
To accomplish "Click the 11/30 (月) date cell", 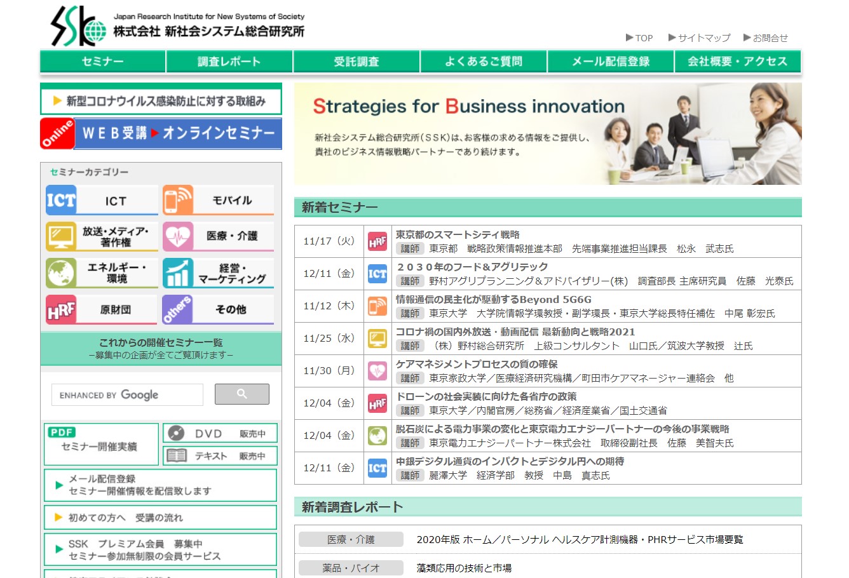I will point(329,371).
